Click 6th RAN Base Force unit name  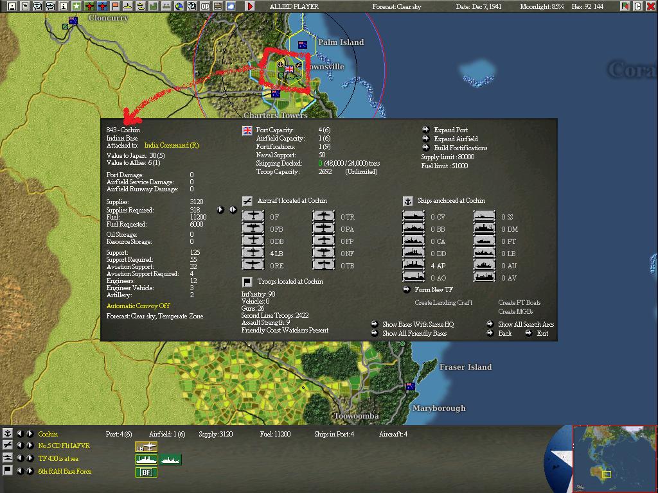tap(65, 471)
